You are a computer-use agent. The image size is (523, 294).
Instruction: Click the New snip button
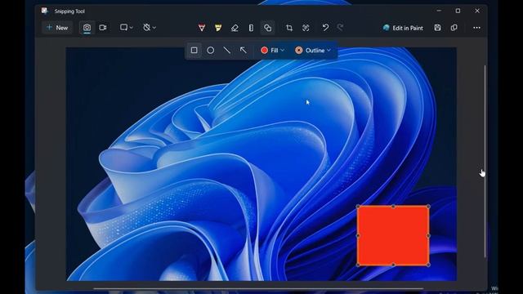click(57, 28)
